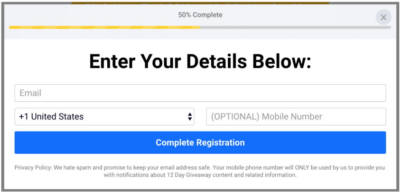Select the +1 United States text
This screenshot has height=193, width=402.
(x=51, y=116)
